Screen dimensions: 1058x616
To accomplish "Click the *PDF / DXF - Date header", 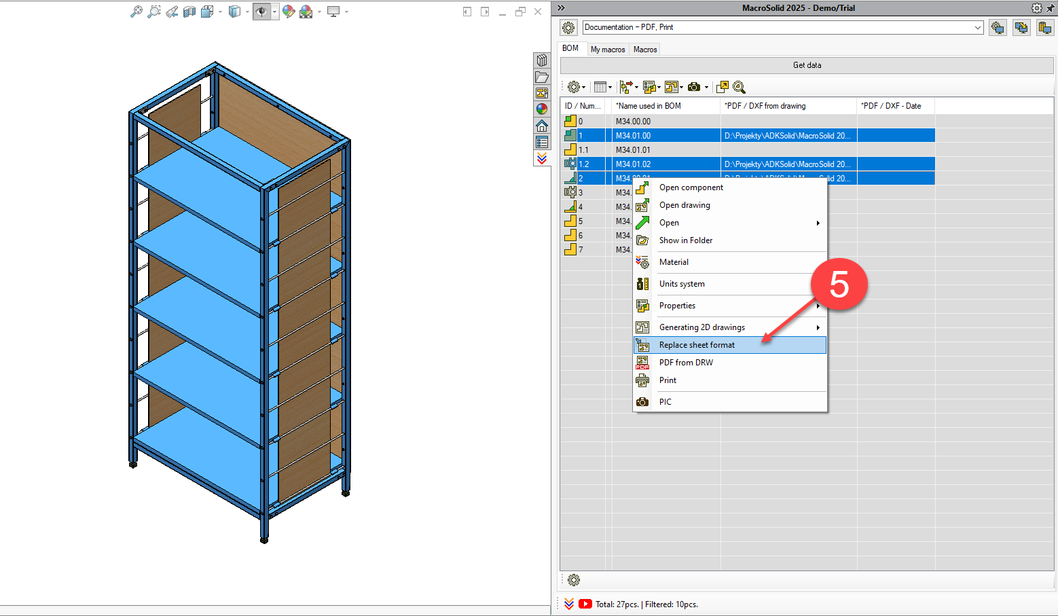I will click(x=896, y=106).
